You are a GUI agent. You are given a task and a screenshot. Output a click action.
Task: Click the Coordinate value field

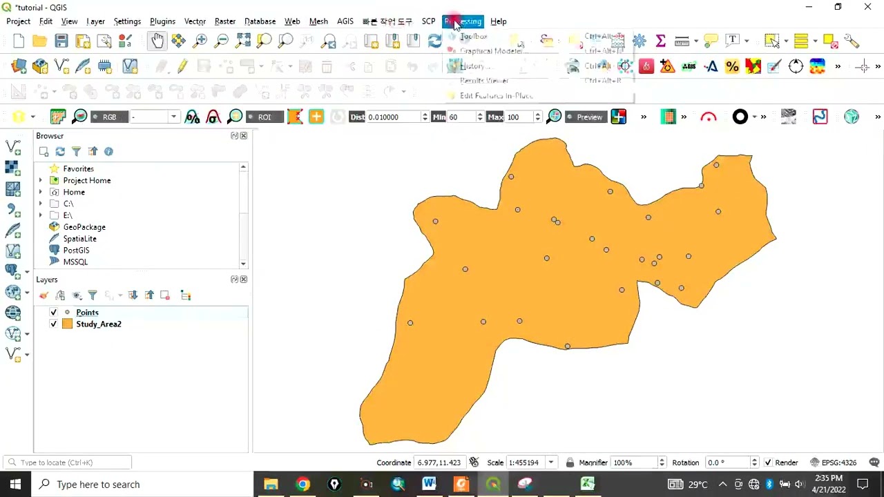coord(441,462)
